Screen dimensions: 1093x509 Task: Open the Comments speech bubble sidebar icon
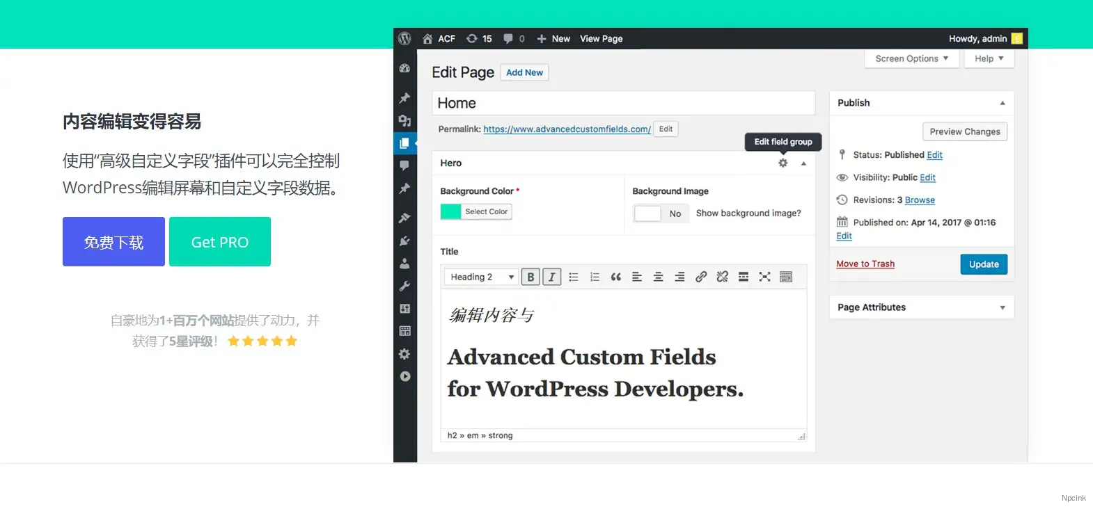click(404, 165)
